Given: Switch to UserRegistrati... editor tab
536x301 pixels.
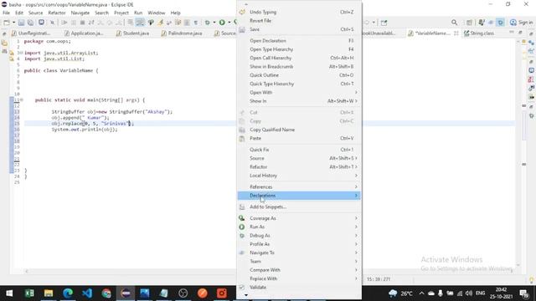Looking at the screenshot, I should [31, 33].
